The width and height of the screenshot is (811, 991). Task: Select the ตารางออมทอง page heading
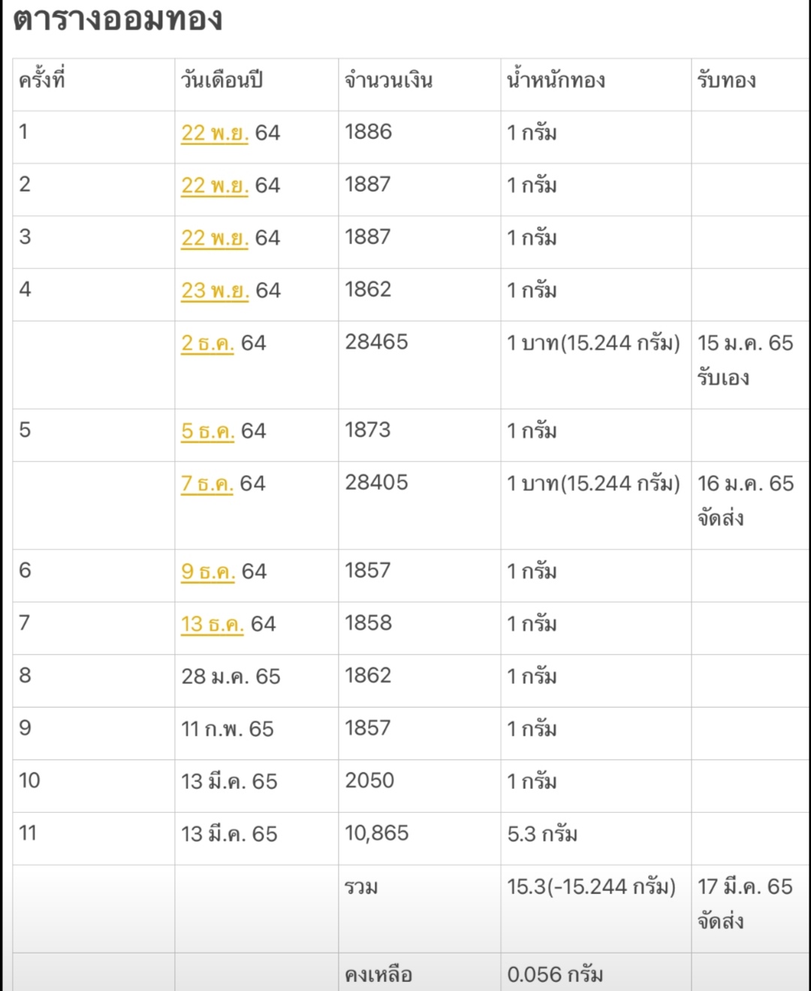click(118, 19)
